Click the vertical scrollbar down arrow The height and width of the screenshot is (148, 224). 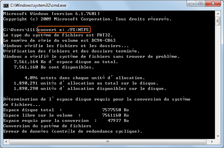click(x=218, y=136)
